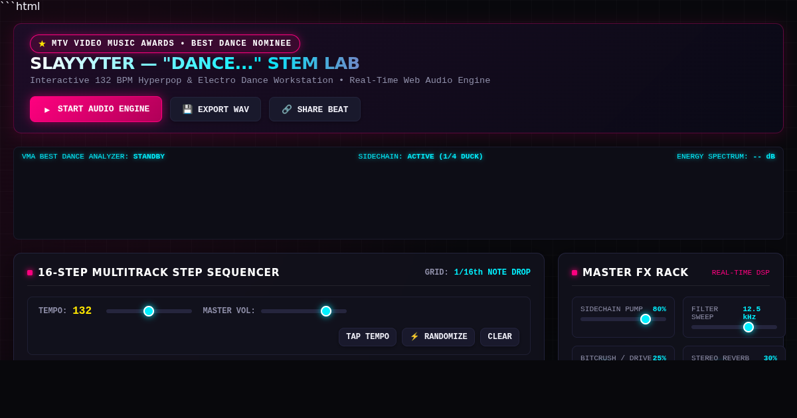Click the Energy Spectrum dB readout
This screenshot has width=797, height=418.
click(x=764, y=157)
